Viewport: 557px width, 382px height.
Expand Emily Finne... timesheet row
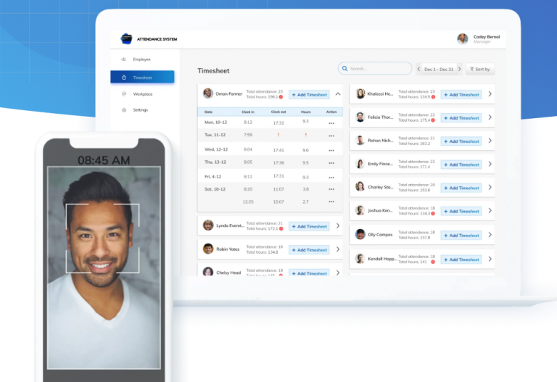coord(490,164)
